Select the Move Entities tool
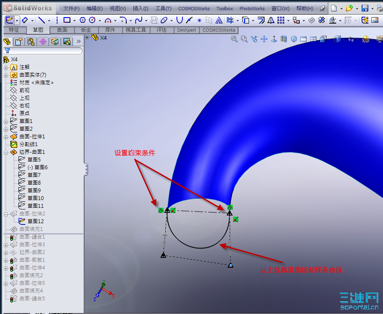The height and width of the screenshot is (314, 383). tap(296, 20)
